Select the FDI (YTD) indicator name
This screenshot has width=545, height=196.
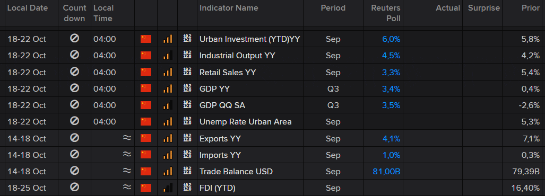pyautogui.click(x=217, y=188)
